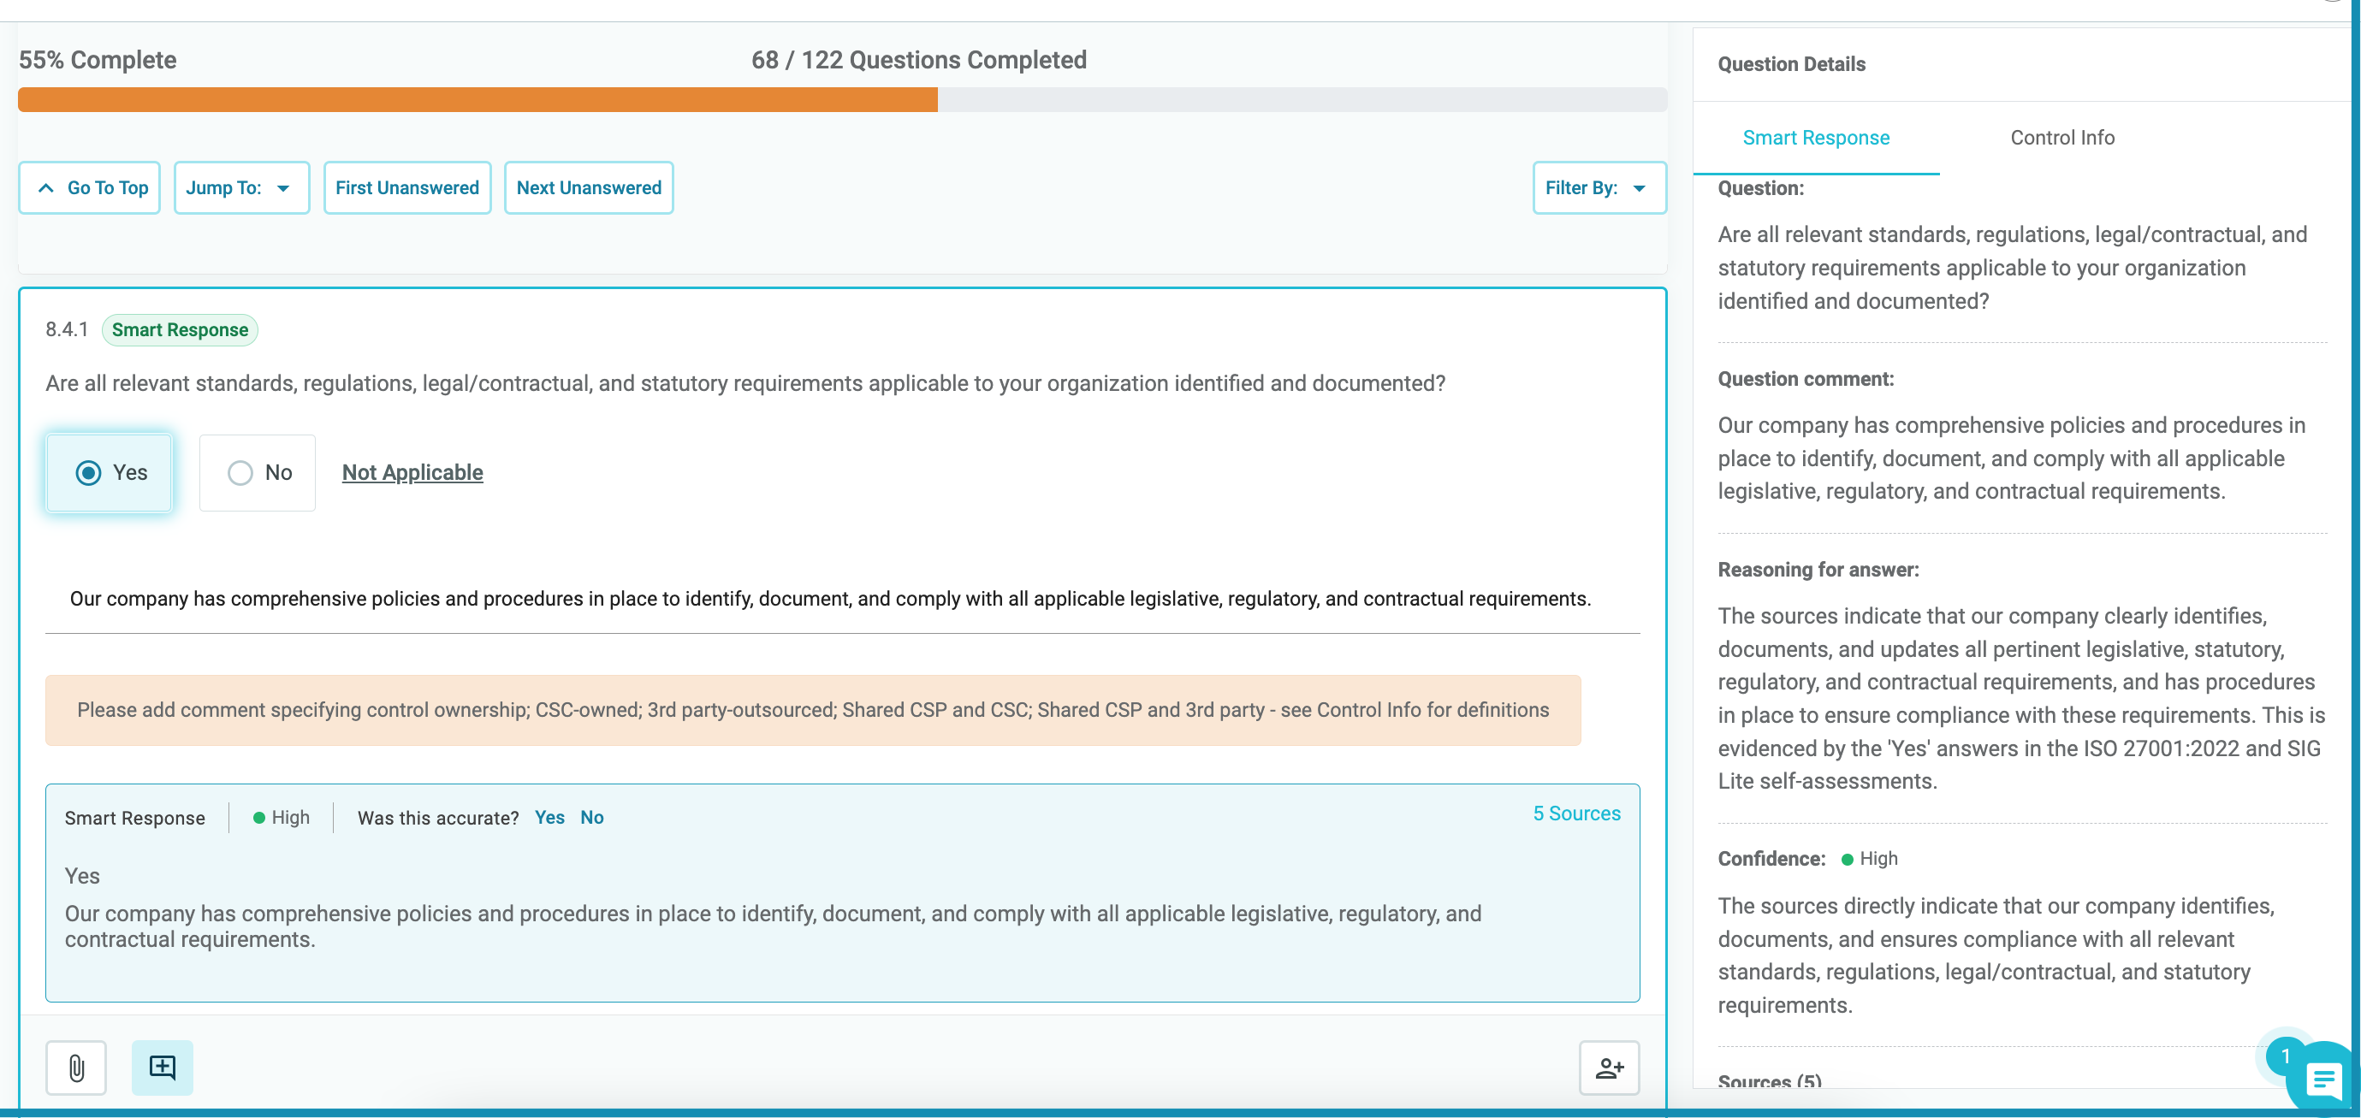Click the chat notification badge
The height and width of the screenshot is (1118, 2361).
click(2286, 1056)
